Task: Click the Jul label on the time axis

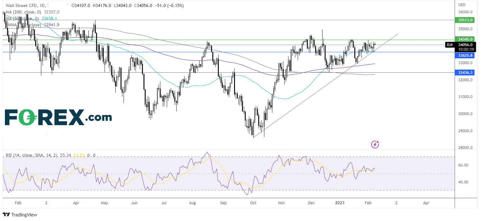Action: (164, 203)
